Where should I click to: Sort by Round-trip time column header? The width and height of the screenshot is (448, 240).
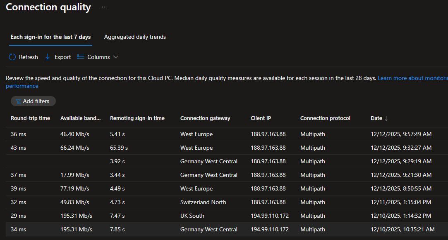(x=30, y=118)
